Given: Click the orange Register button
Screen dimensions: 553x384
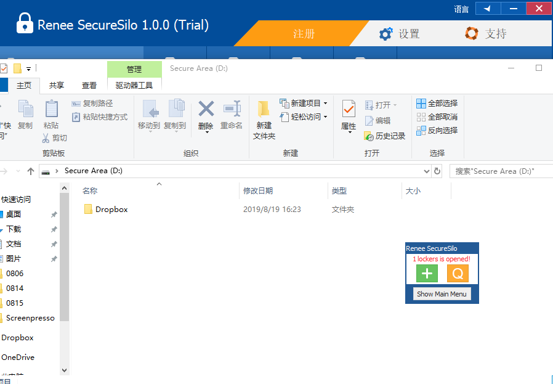Looking at the screenshot, I should pos(303,34).
